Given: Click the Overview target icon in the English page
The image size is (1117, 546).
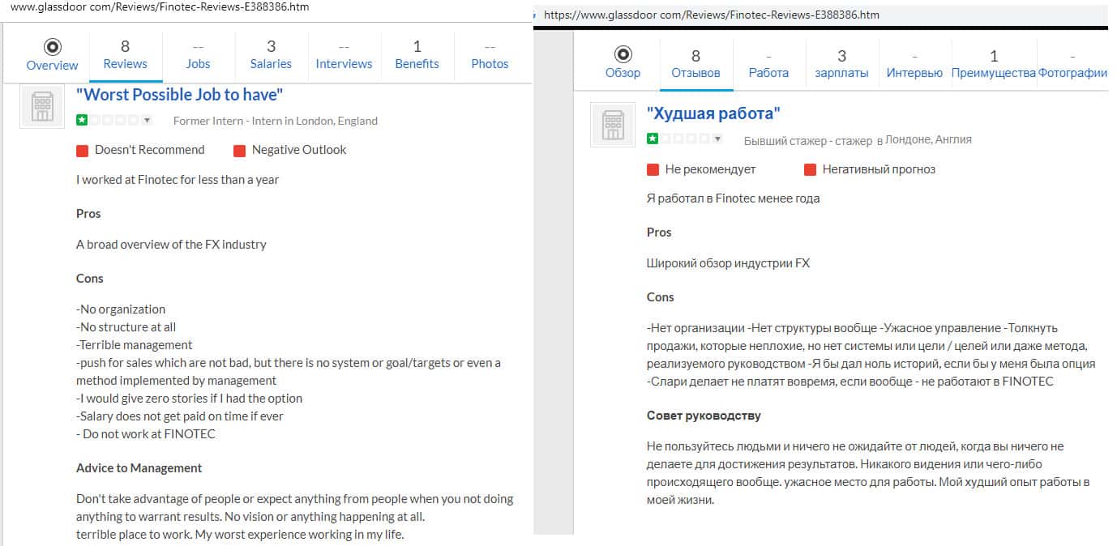Looking at the screenshot, I should coord(52,46).
